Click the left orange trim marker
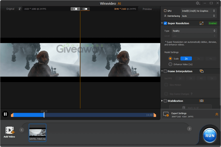The width and height of the screenshot is (221, 147). [12, 115]
